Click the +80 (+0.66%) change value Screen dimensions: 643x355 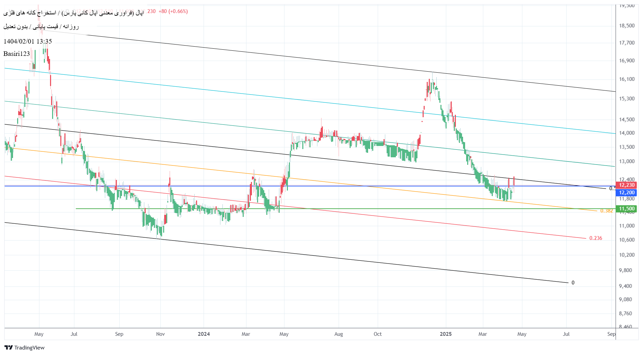click(x=173, y=11)
